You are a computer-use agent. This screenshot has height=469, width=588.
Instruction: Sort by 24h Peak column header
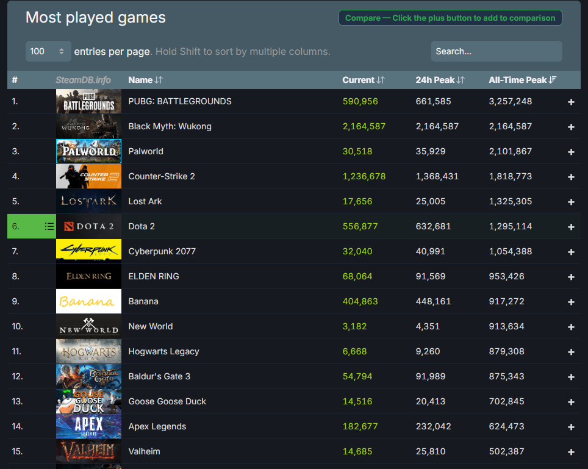440,80
